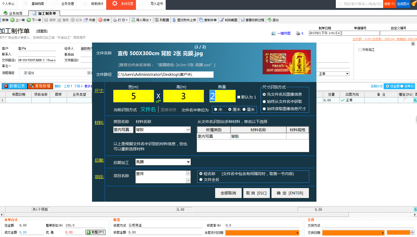Select the 米 unit radio button
Screen dimensions: 417x237
pos(216,109)
